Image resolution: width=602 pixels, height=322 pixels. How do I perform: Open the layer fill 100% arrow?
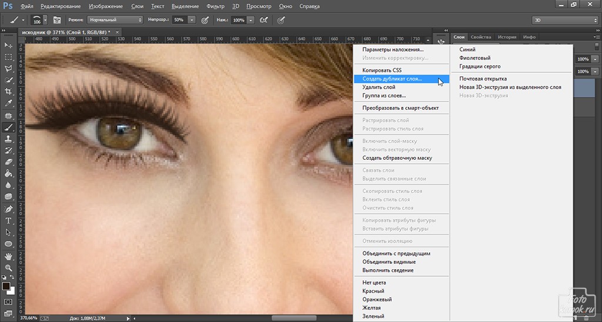[595, 71]
